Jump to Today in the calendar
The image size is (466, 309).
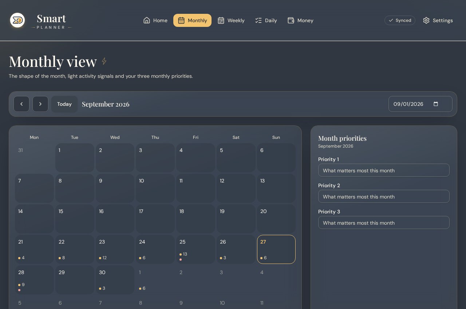(x=64, y=104)
